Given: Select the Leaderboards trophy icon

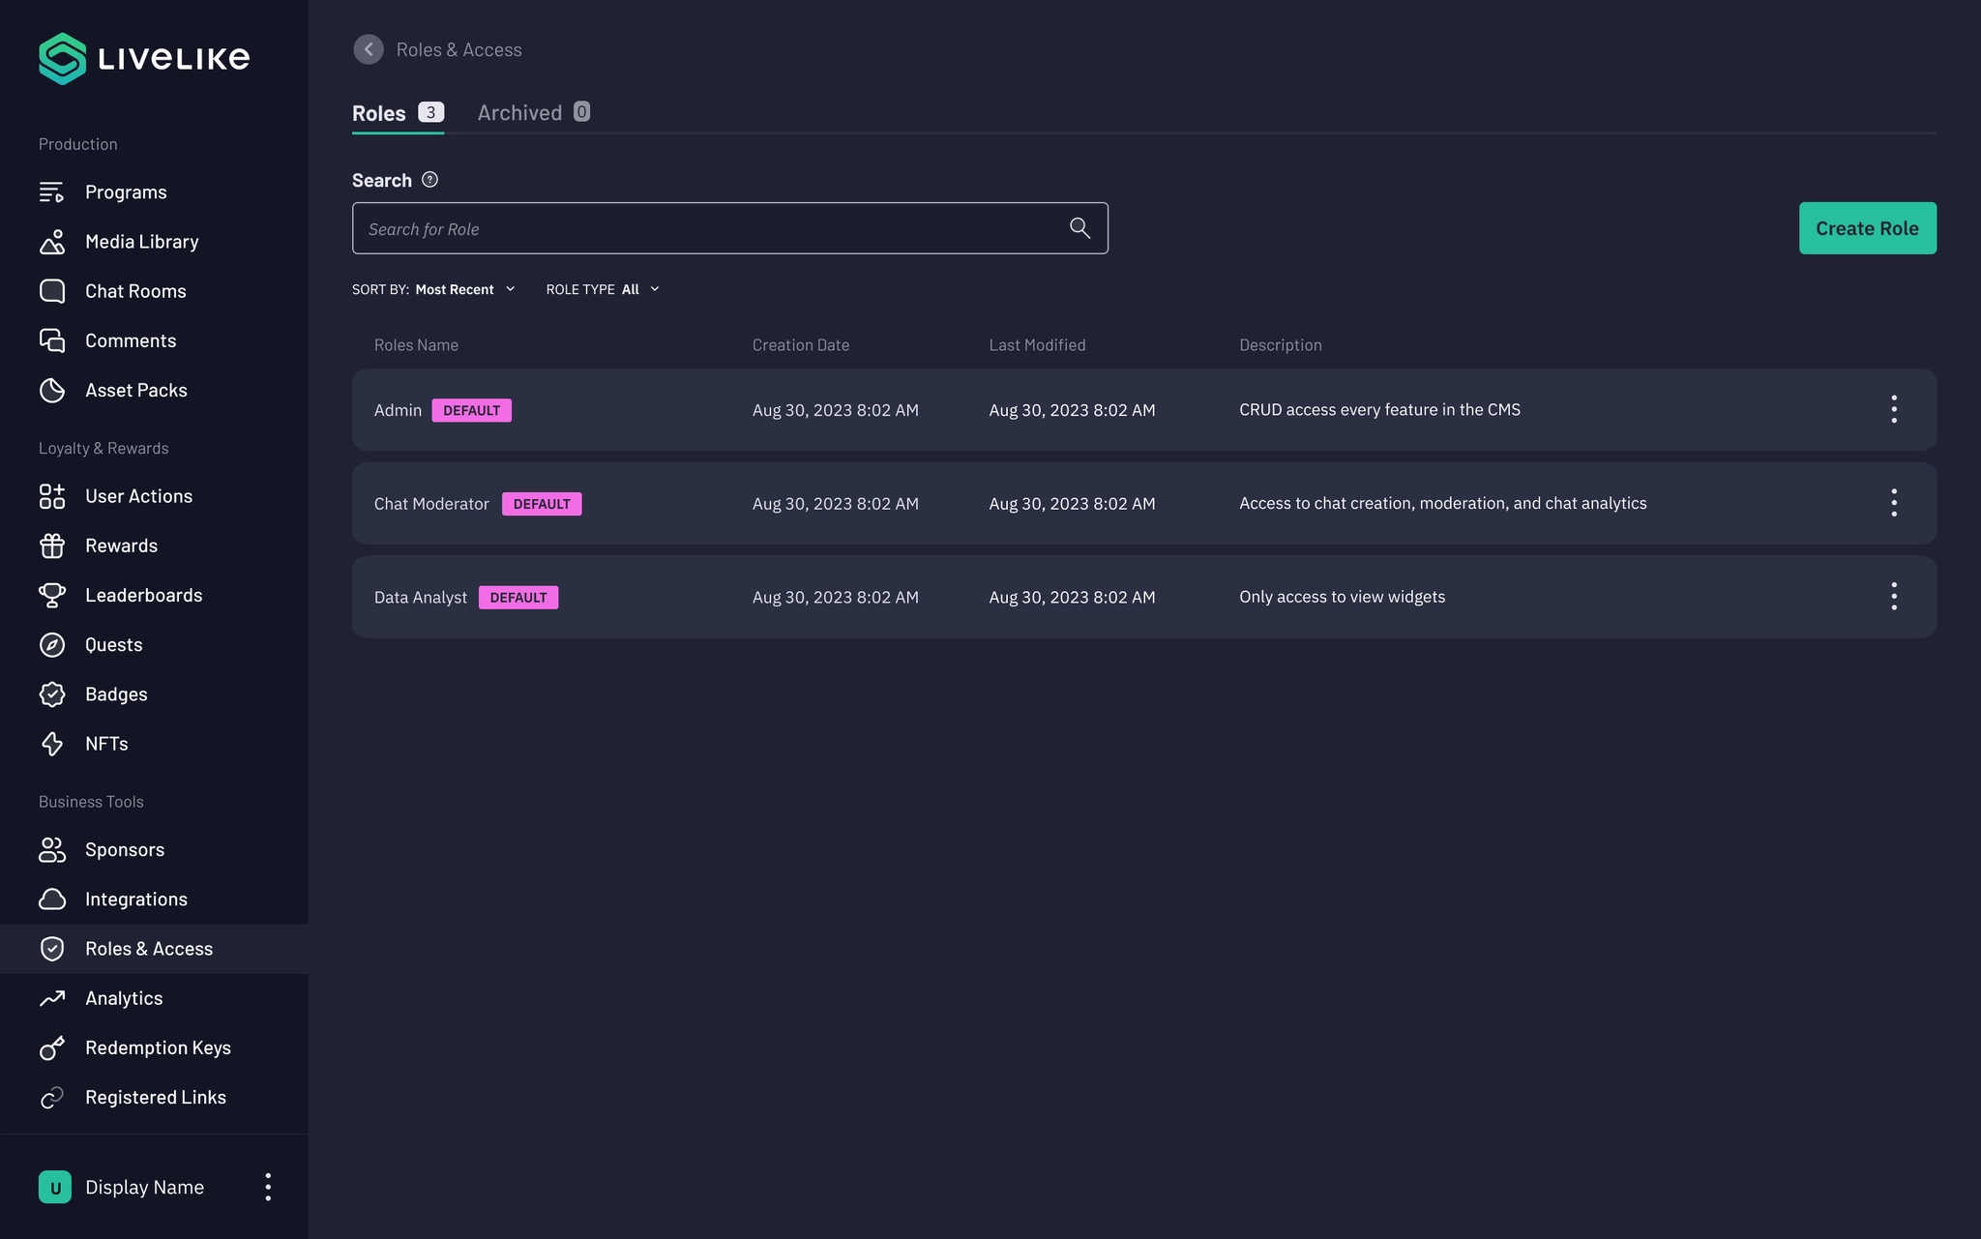Looking at the screenshot, I should (x=52, y=595).
